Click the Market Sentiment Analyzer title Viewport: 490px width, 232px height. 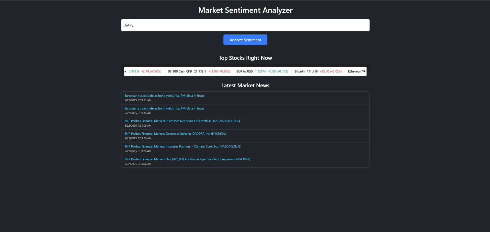tap(245, 10)
